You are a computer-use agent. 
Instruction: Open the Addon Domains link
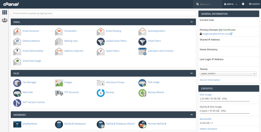[208, 129]
